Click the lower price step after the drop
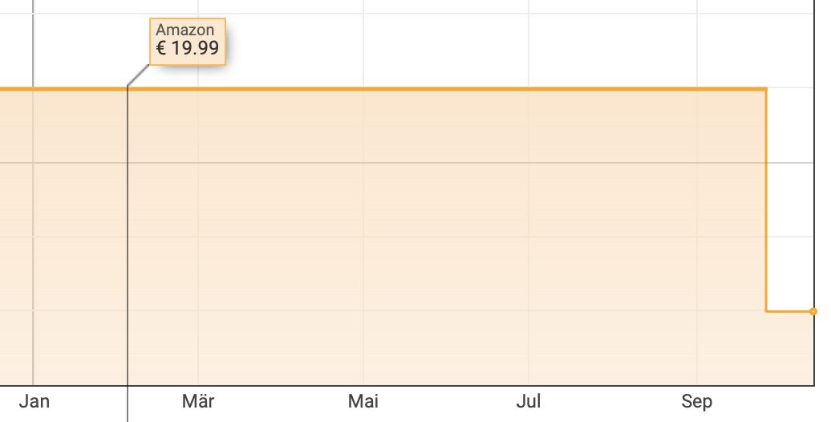 [x=788, y=311]
